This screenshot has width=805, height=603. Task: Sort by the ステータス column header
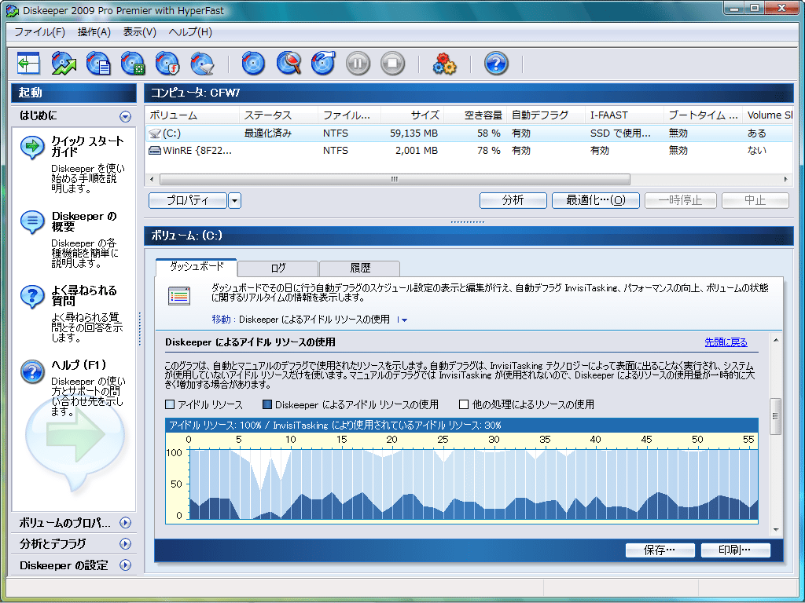click(x=278, y=115)
